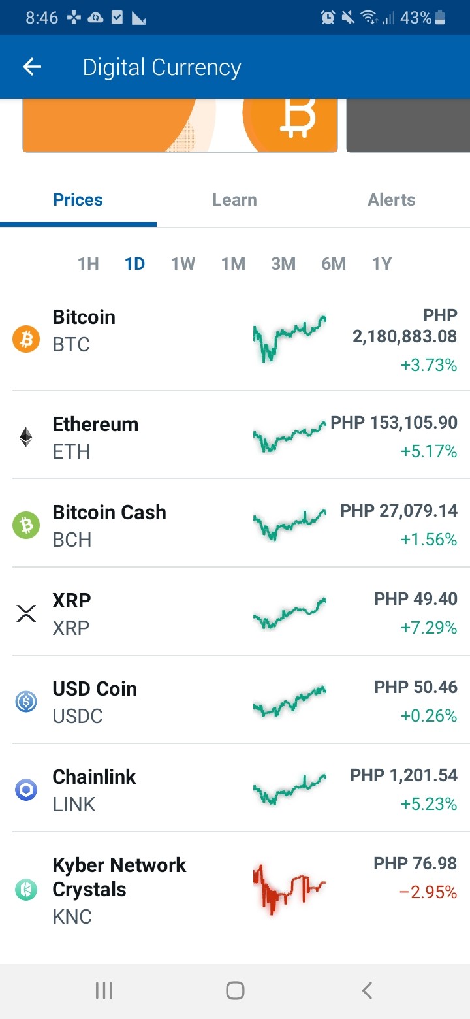Tap the blue Chainlink hexagon icon
Viewport: 470px width, 1019px height.
click(x=26, y=790)
